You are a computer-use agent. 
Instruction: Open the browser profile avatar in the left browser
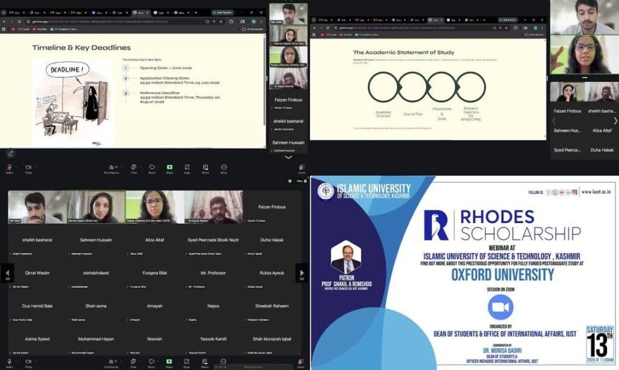coord(254,21)
